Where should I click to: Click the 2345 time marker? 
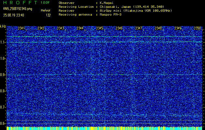pyautogui.click(x=99, y=28)
